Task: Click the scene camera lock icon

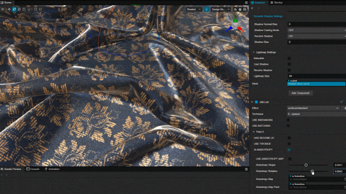Action: pos(235,9)
